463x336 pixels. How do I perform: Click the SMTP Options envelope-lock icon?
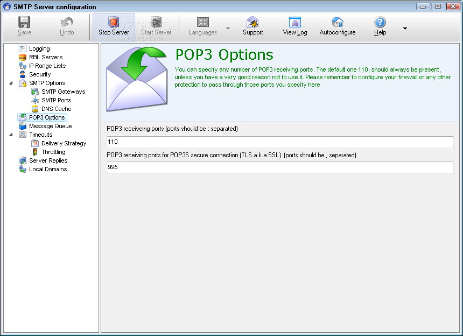(23, 83)
